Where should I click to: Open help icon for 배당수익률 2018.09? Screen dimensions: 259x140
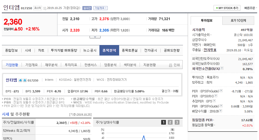point(221,111)
